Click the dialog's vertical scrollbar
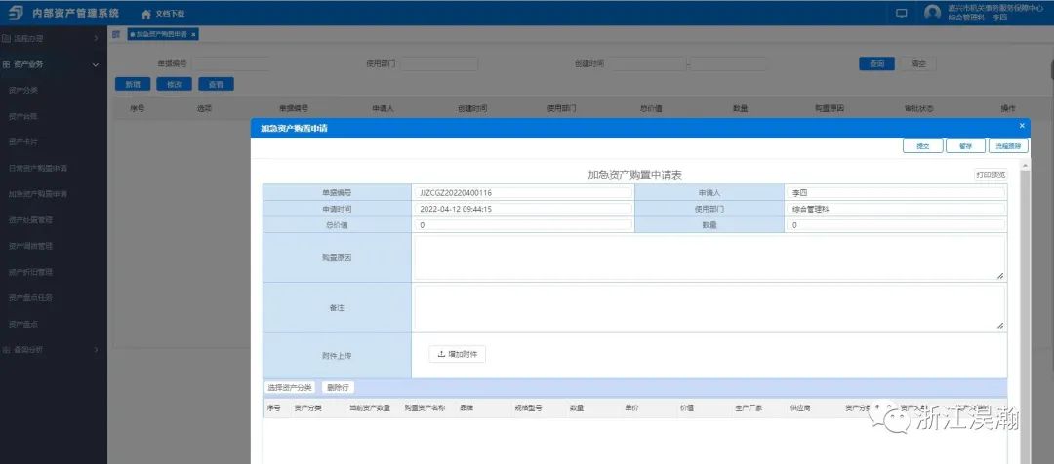 1024,292
